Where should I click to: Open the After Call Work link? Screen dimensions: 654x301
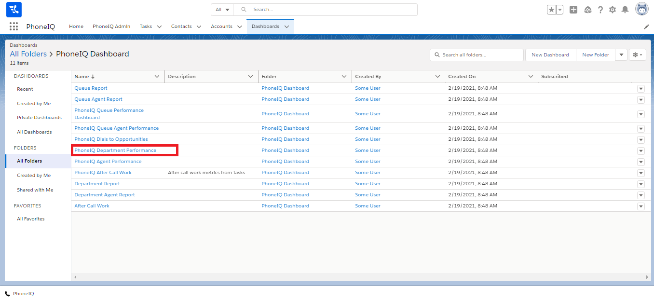(92, 206)
